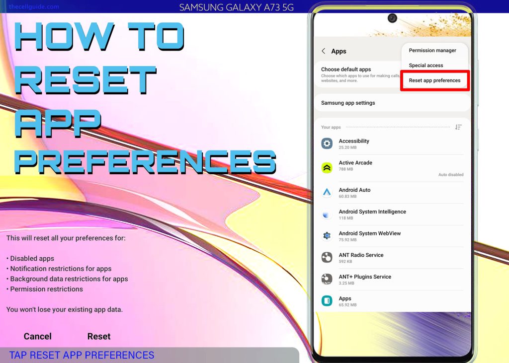Tap the Android Auto app icon
Image resolution: width=509 pixels, height=363 pixels.
[327, 192]
